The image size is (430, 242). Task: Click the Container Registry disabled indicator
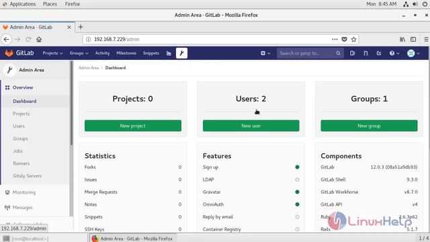[297, 229]
